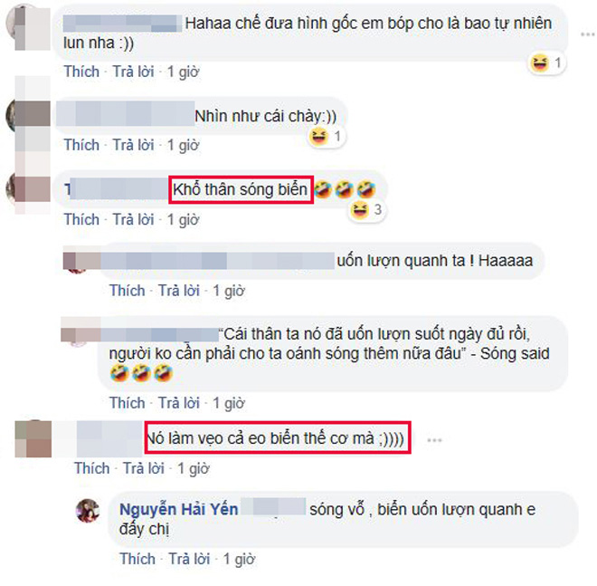Image resolution: width=597 pixels, height=586 pixels.
Task: Click the avatar beside 'Khổ thân sóng biển'
Action: (29, 189)
